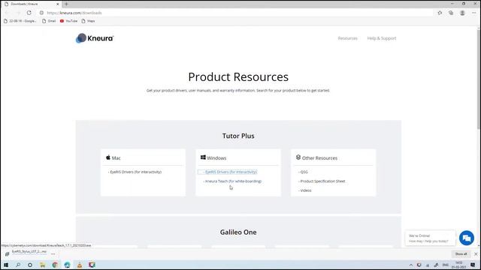Screen dimensions: 481x270
Task: Click the browser refresh button
Action: point(29,13)
